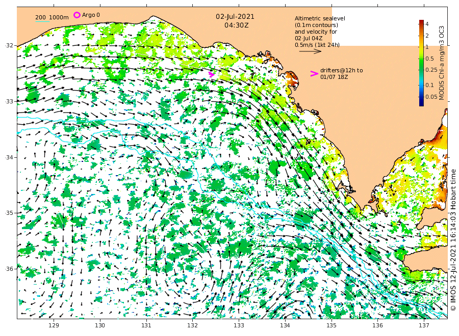Click the longitude axis label '133'
Screen dimensions: 459x336
(x=239, y=325)
